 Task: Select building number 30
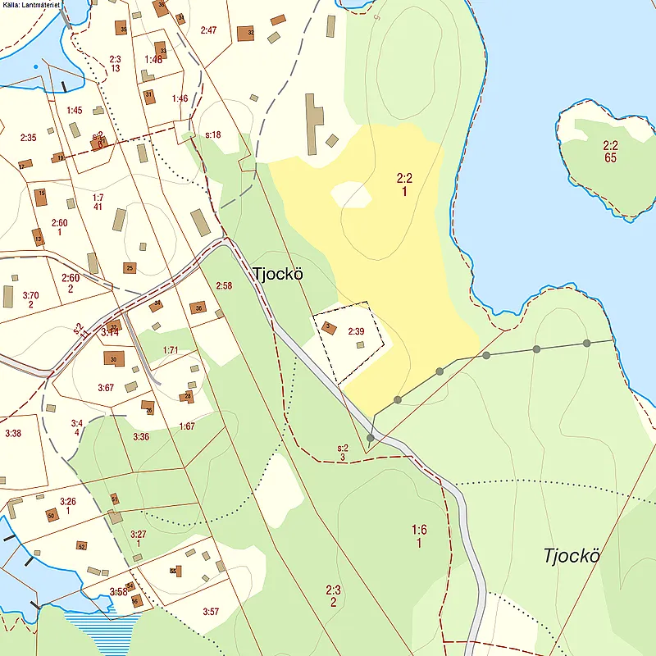pos(114,359)
